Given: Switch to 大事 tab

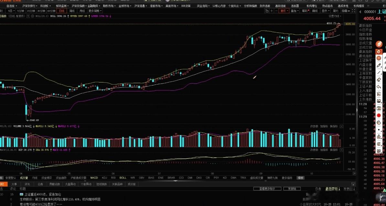Looking at the screenshot, I should coord(14,184).
